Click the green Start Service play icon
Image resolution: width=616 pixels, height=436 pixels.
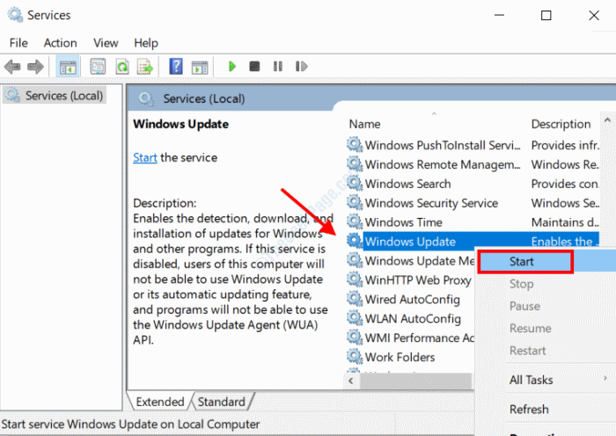click(x=231, y=66)
